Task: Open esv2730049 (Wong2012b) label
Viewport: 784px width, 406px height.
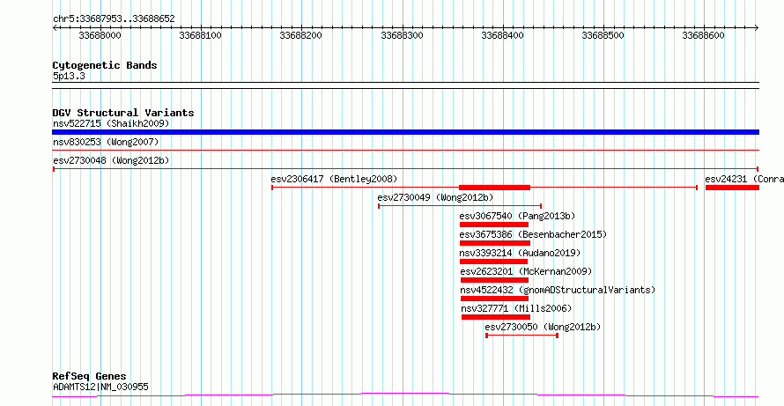Action: tap(435, 197)
